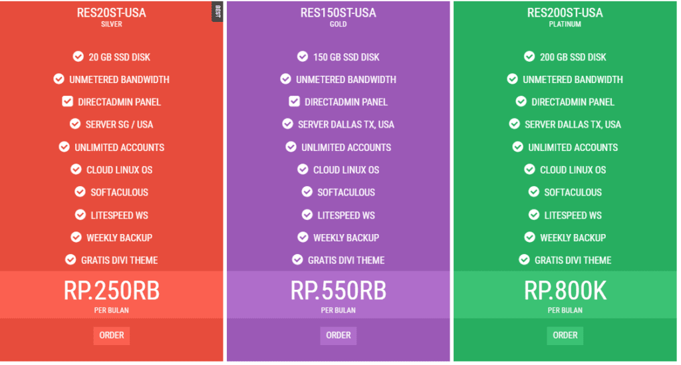The height and width of the screenshot is (365, 681).
Task: Click Gold plan Softaculous checkmark icon
Action: pyautogui.click(x=307, y=191)
